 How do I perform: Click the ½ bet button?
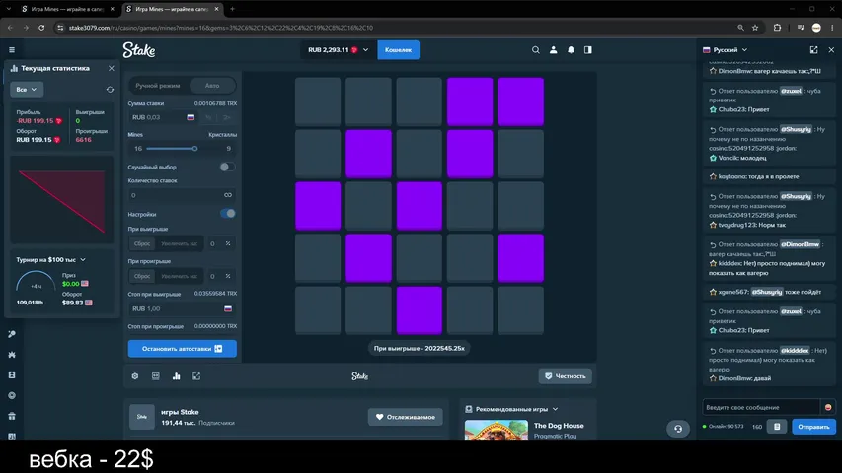pyautogui.click(x=209, y=117)
